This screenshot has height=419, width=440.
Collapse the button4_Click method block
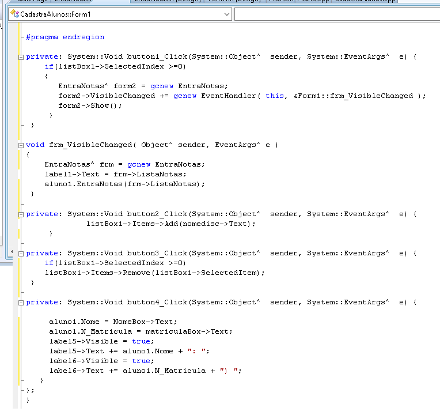[x=21, y=303]
